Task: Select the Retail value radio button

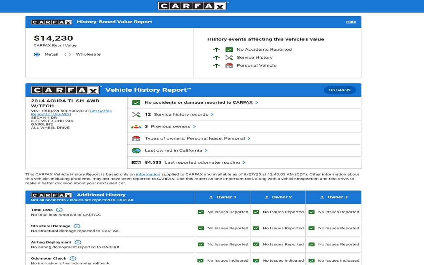Action: pos(37,54)
